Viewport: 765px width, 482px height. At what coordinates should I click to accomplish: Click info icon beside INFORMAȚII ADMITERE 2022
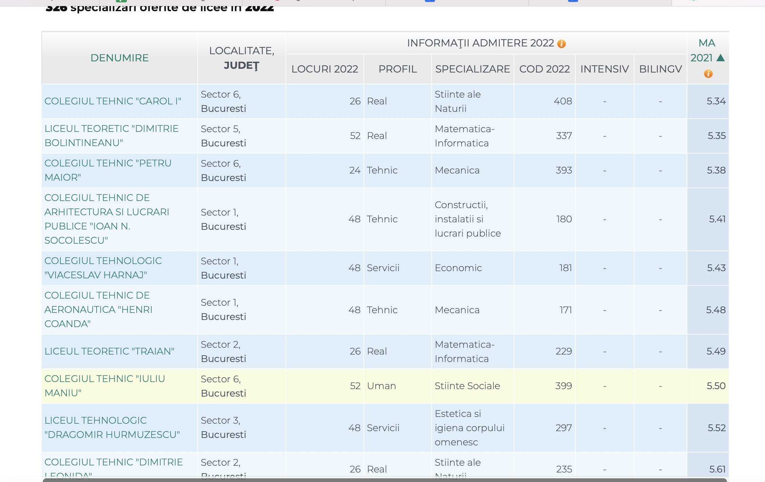(562, 44)
